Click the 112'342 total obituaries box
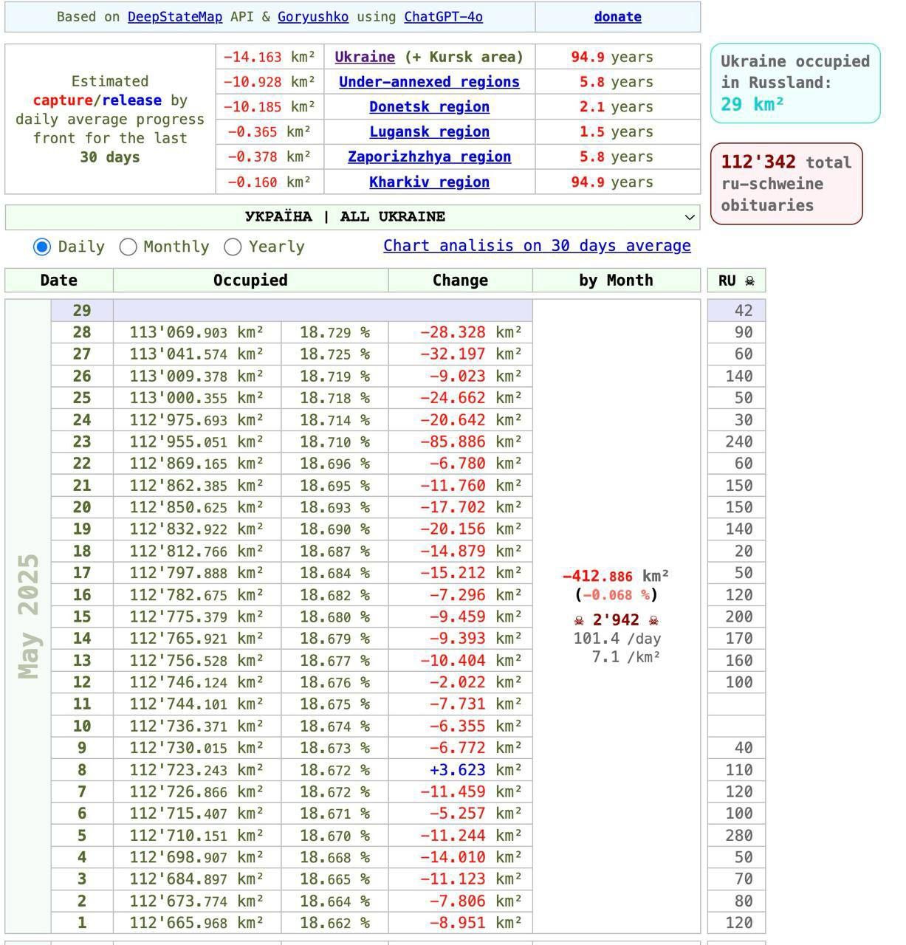The height and width of the screenshot is (945, 906). pyautogui.click(x=786, y=184)
